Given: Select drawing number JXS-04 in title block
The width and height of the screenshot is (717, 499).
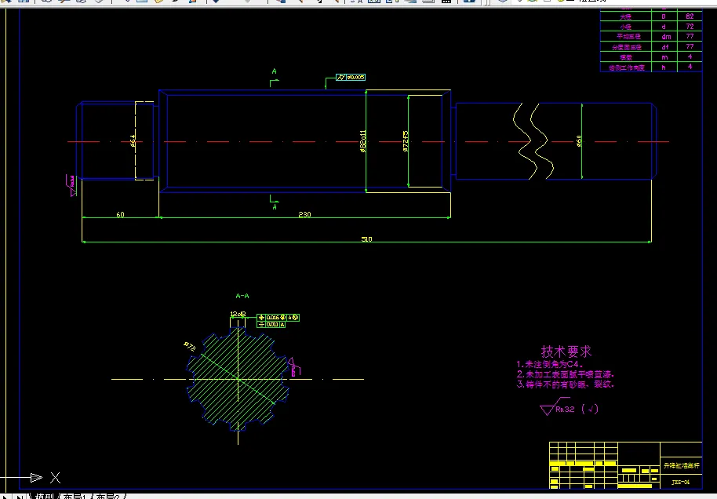Looking at the screenshot, I should coord(680,482).
